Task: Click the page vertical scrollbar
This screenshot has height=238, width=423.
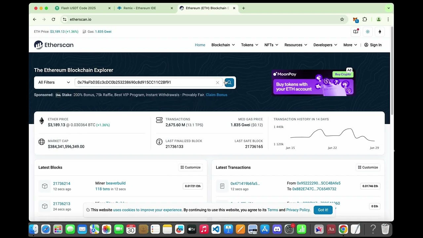Action: click(x=392, y=71)
